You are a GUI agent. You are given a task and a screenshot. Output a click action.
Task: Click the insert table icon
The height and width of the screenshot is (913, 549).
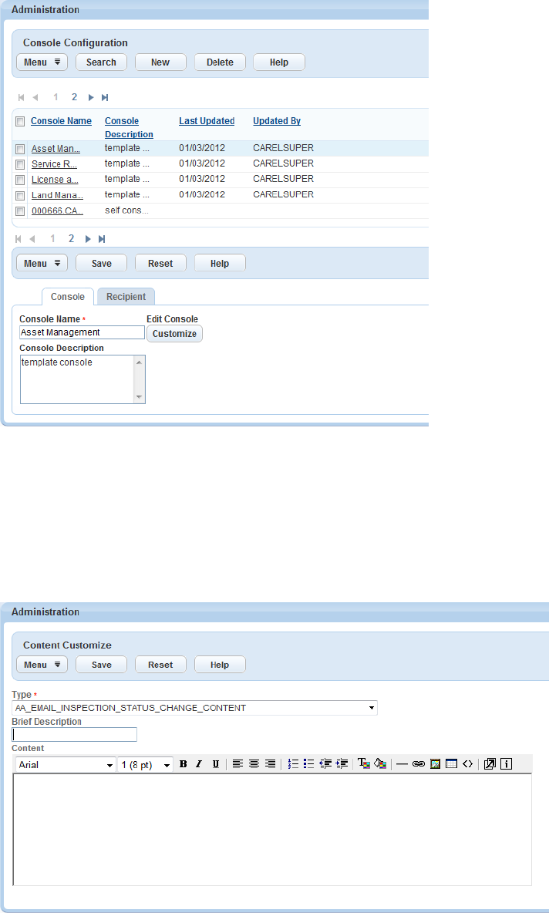(x=451, y=764)
